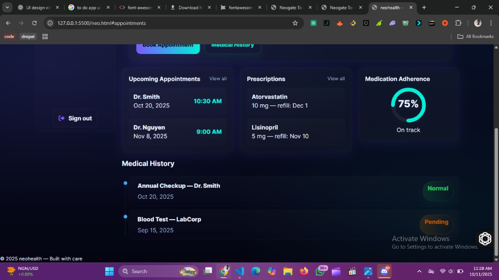Open the All Bookmarks folder
The height and width of the screenshot is (280, 499).
(x=475, y=36)
